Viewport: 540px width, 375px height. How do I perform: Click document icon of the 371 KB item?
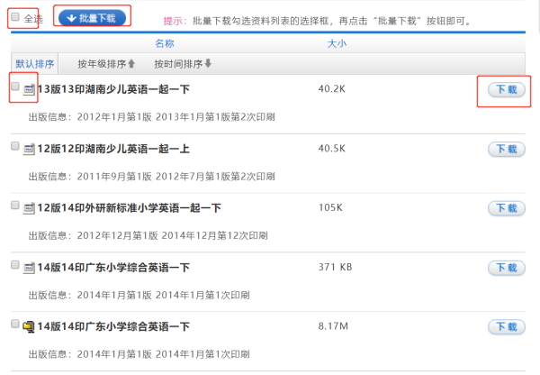click(29, 268)
